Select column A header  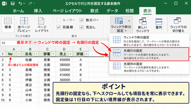(x=14, y=49)
